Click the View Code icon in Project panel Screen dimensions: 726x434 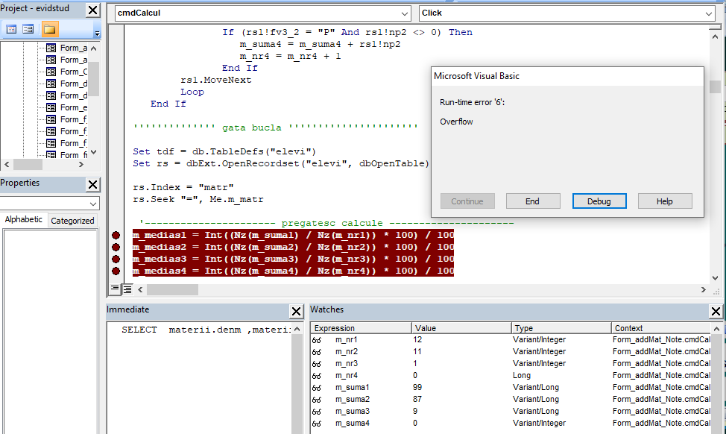(11, 29)
